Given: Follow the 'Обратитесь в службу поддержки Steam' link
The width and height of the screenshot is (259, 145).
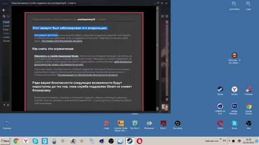Looking at the screenshot, I should coord(57,56).
